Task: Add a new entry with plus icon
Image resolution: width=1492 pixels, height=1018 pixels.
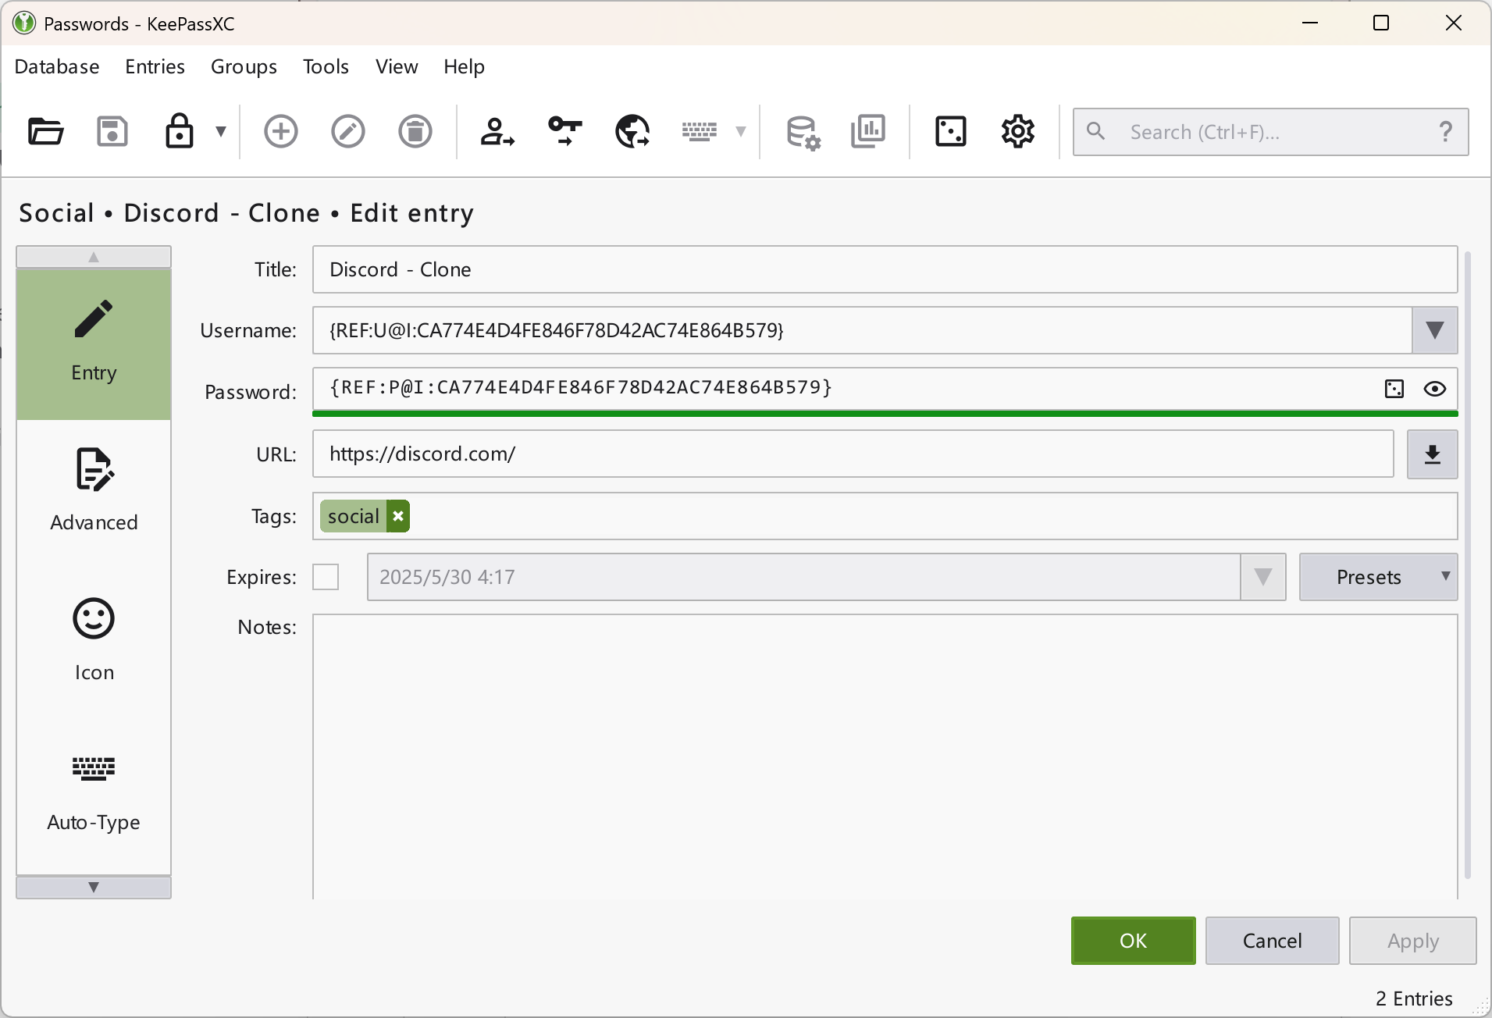Action: point(281,131)
